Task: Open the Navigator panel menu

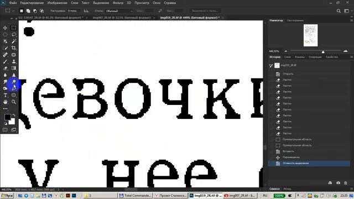Action: (x=352, y=20)
